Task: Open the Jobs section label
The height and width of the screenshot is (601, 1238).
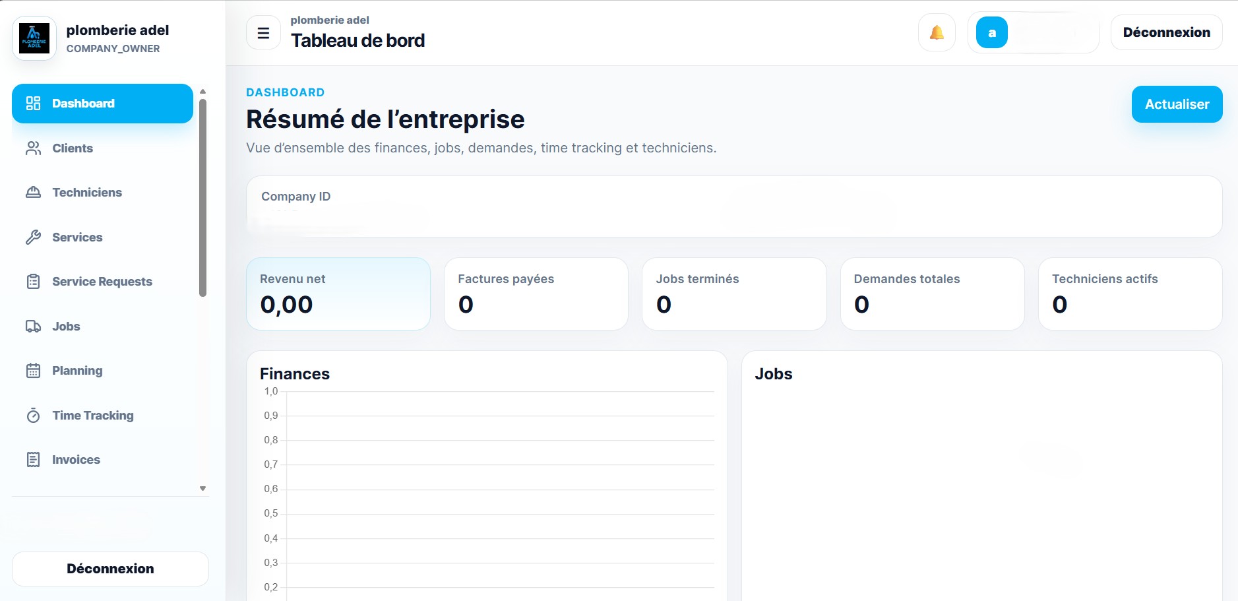Action: (x=66, y=327)
